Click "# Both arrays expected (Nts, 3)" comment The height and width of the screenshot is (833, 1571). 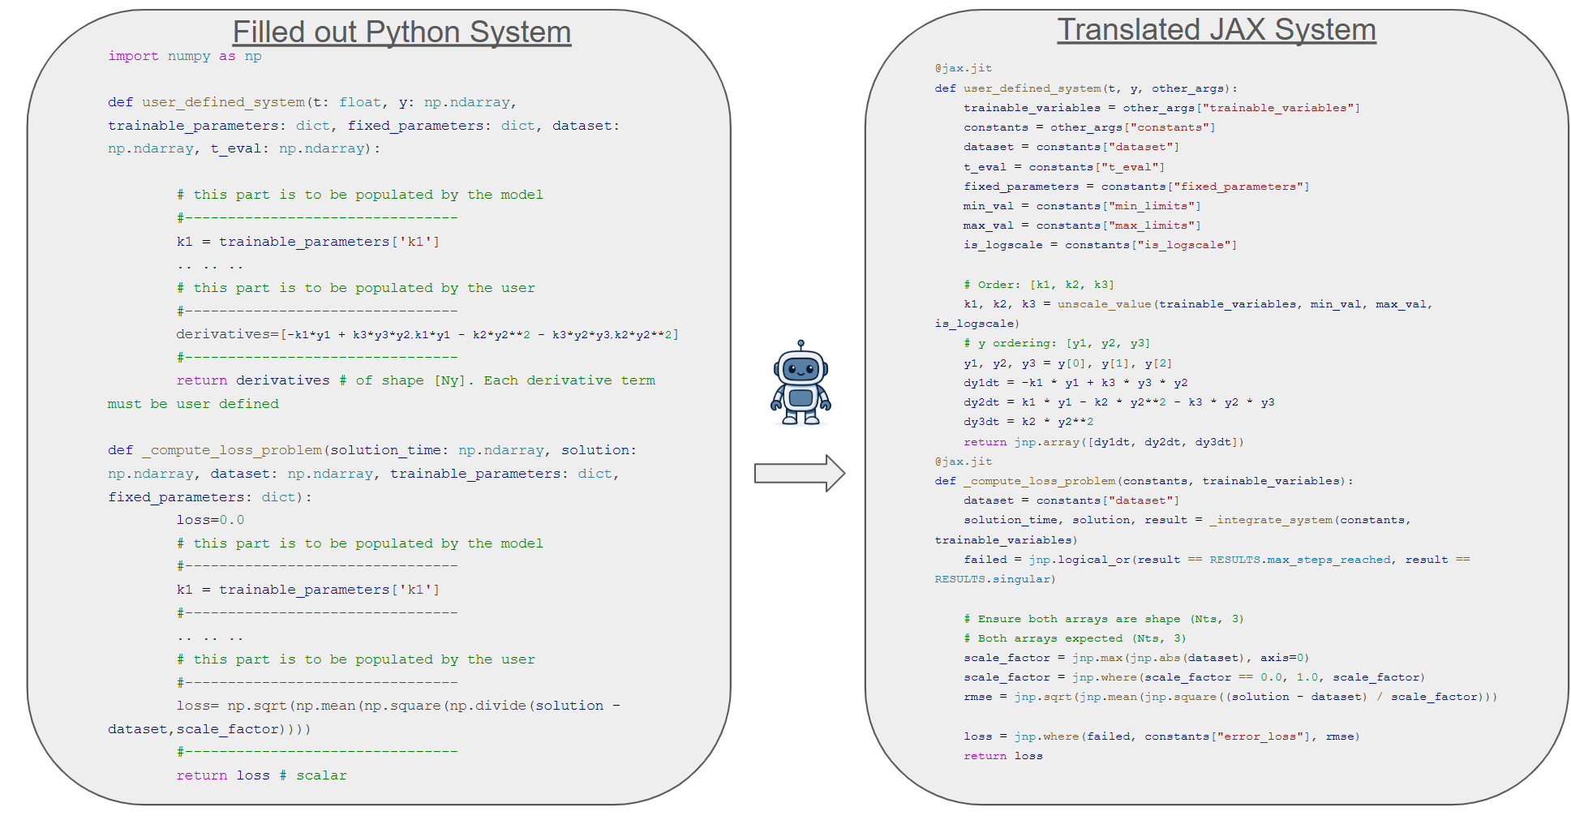pyautogui.click(x=1075, y=638)
